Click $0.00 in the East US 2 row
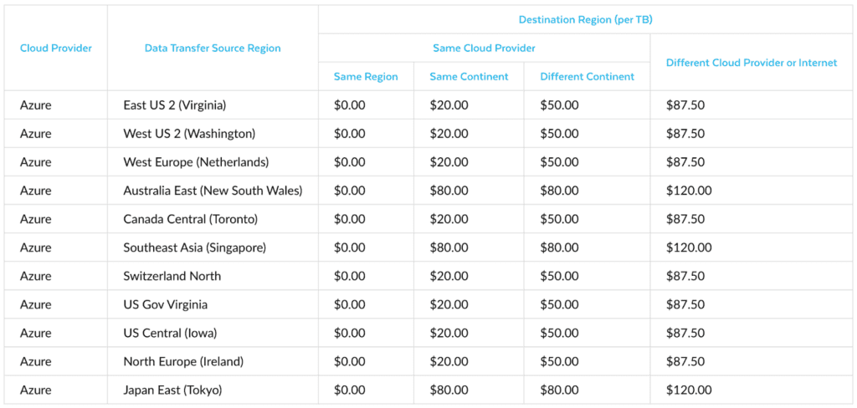Viewport: 857px width, 408px height. tap(349, 105)
